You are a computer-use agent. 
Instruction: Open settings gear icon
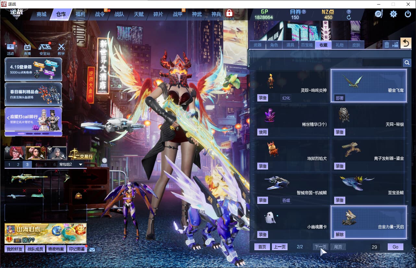point(393,14)
